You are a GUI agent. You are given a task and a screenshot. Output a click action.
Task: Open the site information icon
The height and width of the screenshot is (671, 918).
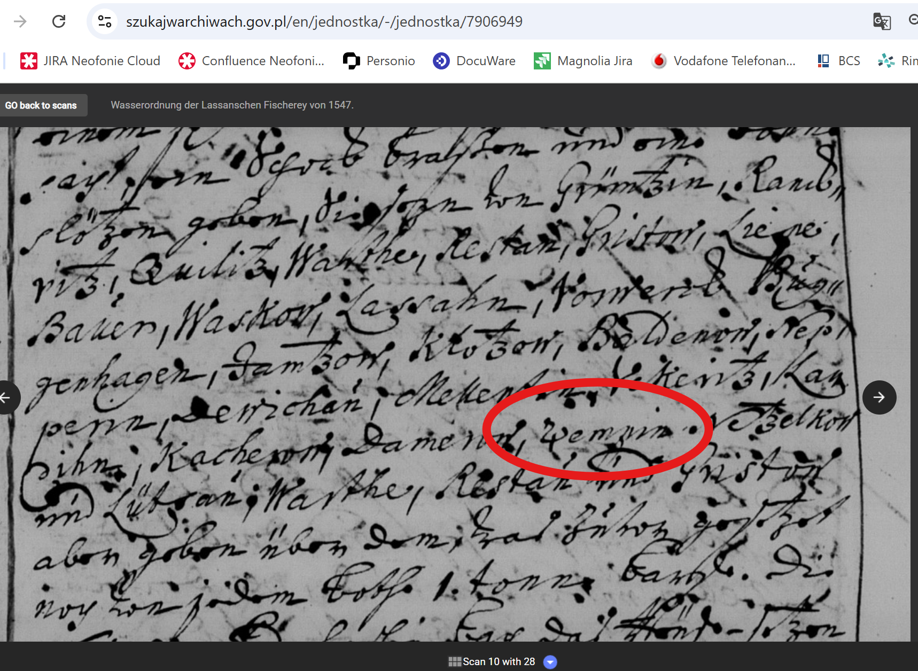[x=105, y=21]
